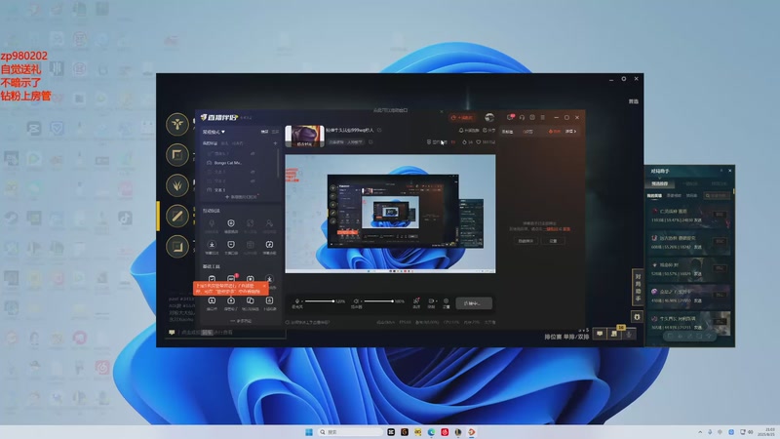This screenshot has width=780, height=439.
Task: Open the Windows Start button
Action: click(x=309, y=432)
